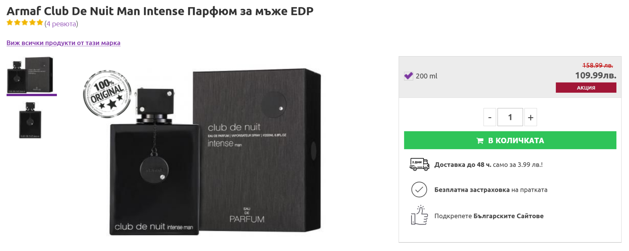Click the five-star rating icons

click(25, 23)
